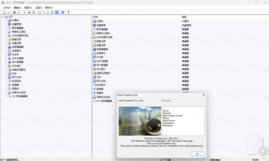Create a new project with toolbar New icon
The height and width of the screenshot is (161, 269).
[4, 12]
